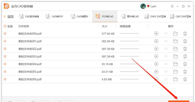Start converting 新的文件名002.pdf with play icon
The height and width of the screenshot is (102, 195).
[156, 49]
